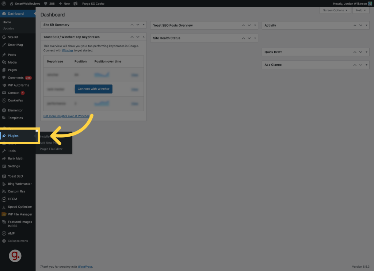This screenshot has width=374, height=271.
Task: Open WP File Manager in sidebar
Action: [x=20, y=214]
